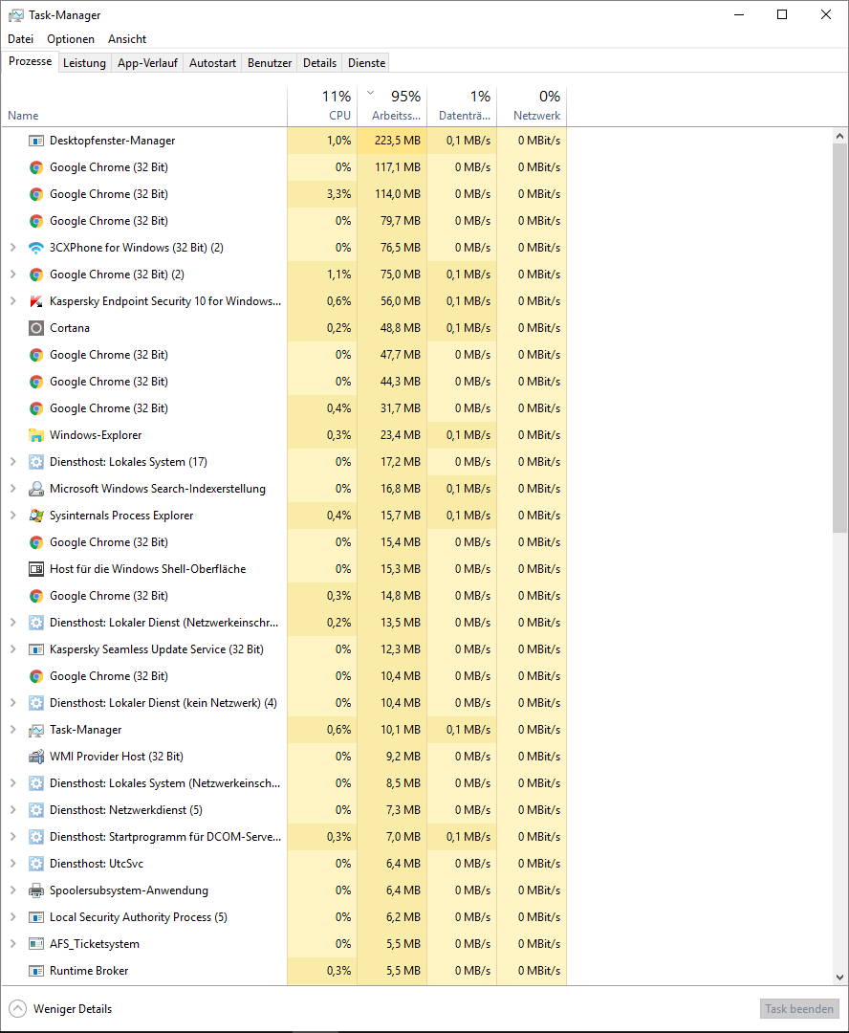Image resolution: width=849 pixels, height=1033 pixels.
Task: Expand Diensthost: Lokaler Dienst (kein Netzwerk) (4)
Action: click(x=12, y=704)
